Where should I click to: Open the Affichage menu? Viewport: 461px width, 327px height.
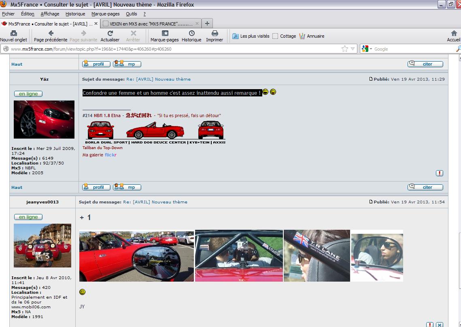point(50,14)
